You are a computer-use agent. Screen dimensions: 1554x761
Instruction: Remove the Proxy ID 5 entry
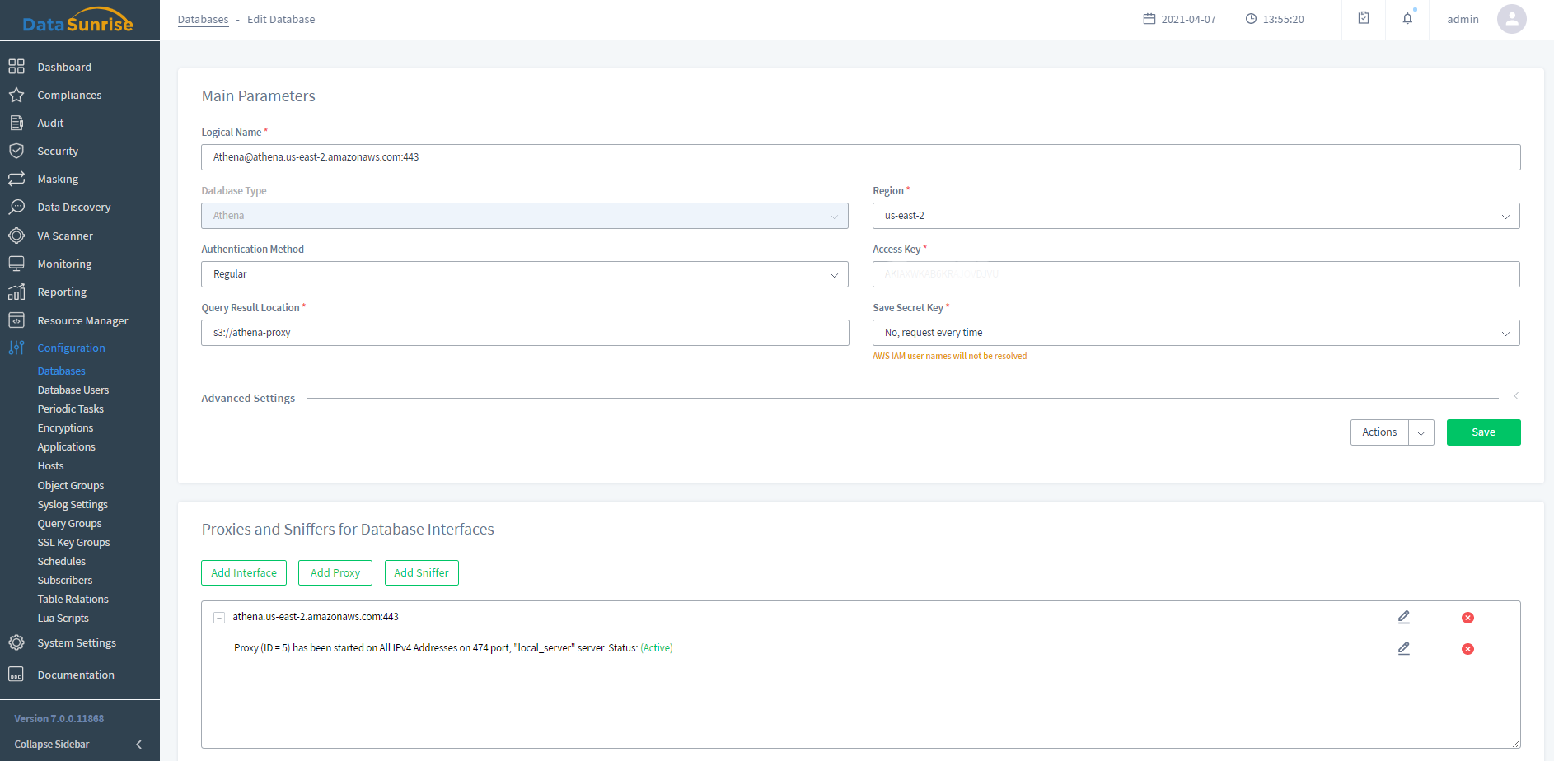click(x=1467, y=649)
